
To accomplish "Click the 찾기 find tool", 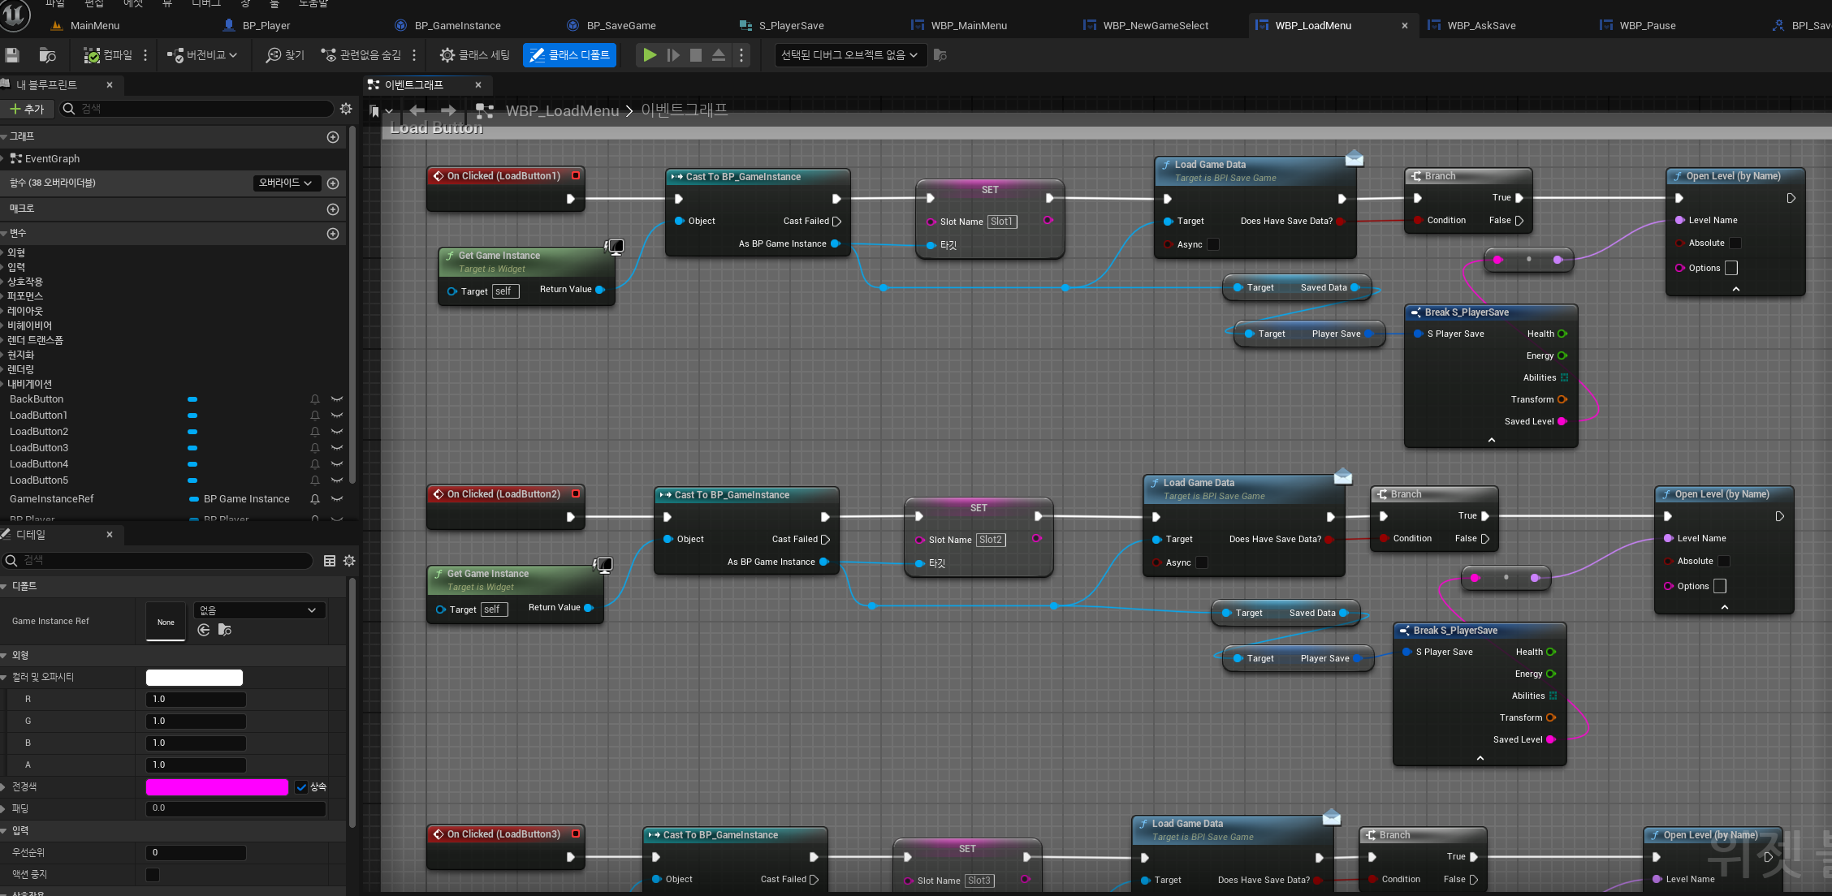I will pyautogui.click(x=285, y=55).
